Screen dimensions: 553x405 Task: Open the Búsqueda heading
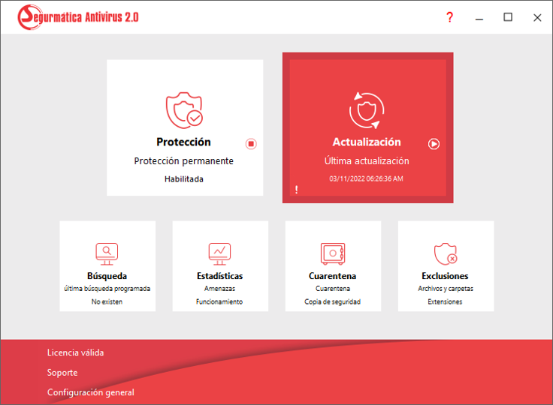tap(107, 276)
